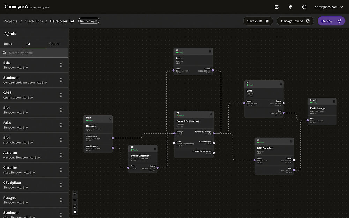Open the Post Message node's kebab menu

pyautogui.click(x=334, y=102)
